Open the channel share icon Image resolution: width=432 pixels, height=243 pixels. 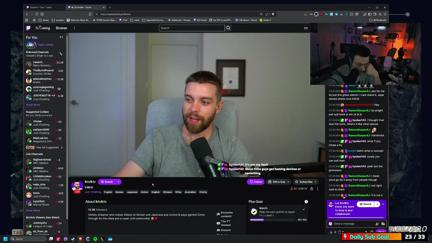coord(312,189)
